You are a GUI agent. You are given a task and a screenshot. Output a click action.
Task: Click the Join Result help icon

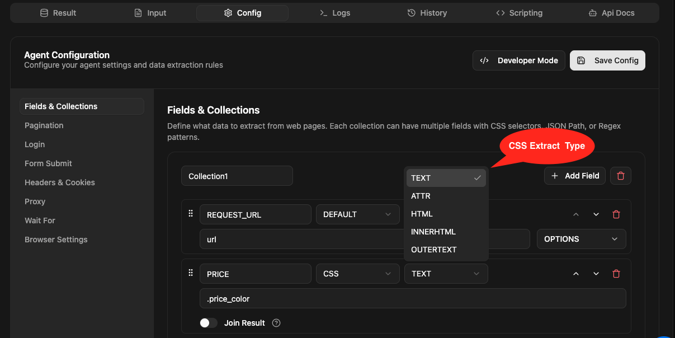click(x=276, y=323)
